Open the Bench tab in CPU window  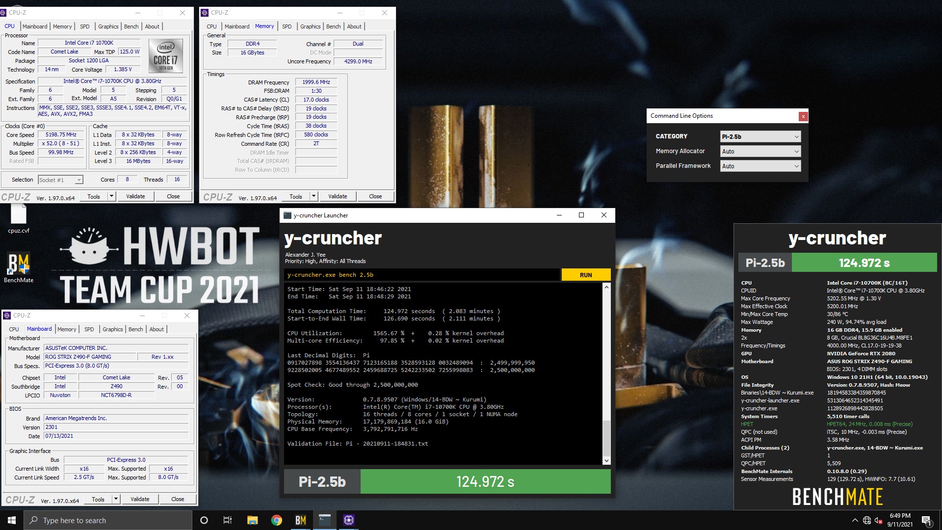click(131, 26)
